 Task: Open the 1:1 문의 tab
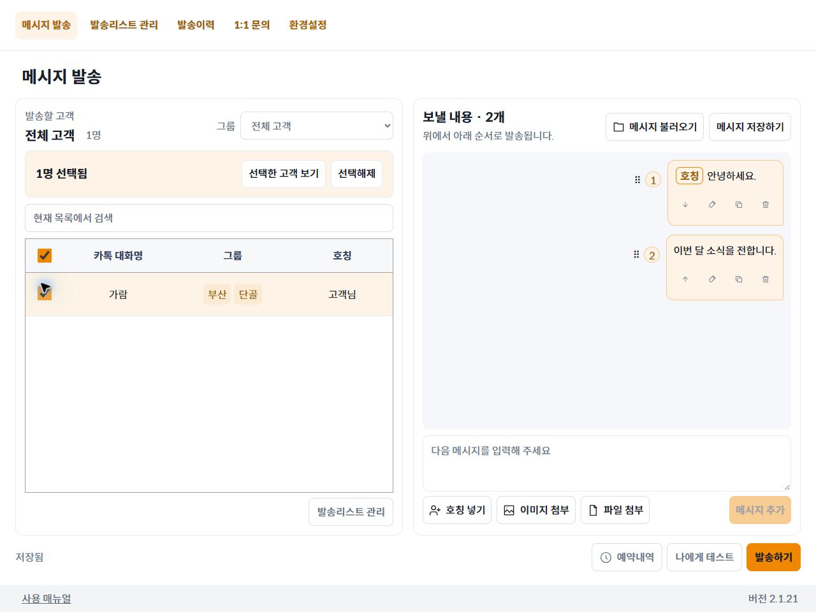coord(252,25)
